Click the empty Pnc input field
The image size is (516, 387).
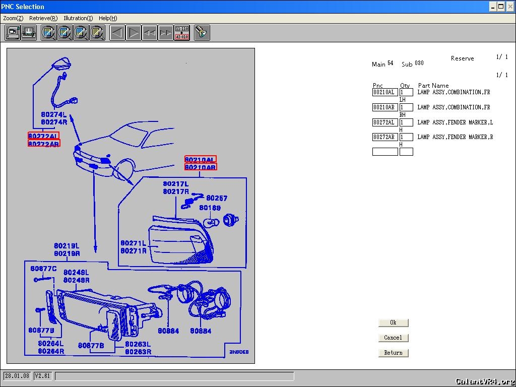point(385,152)
